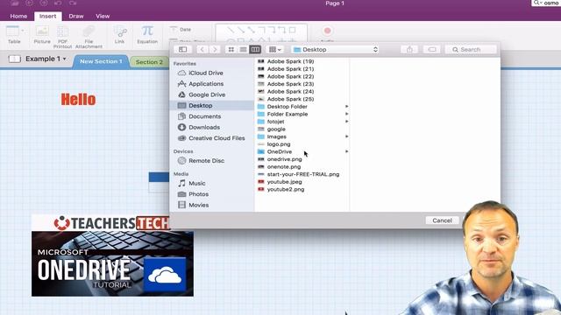Insert the Date from the ribbon
This screenshot has height=315, width=561.
coord(181,29)
